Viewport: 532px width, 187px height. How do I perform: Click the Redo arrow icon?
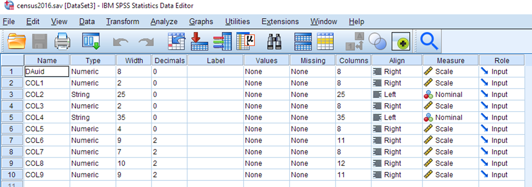pos(146,42)
